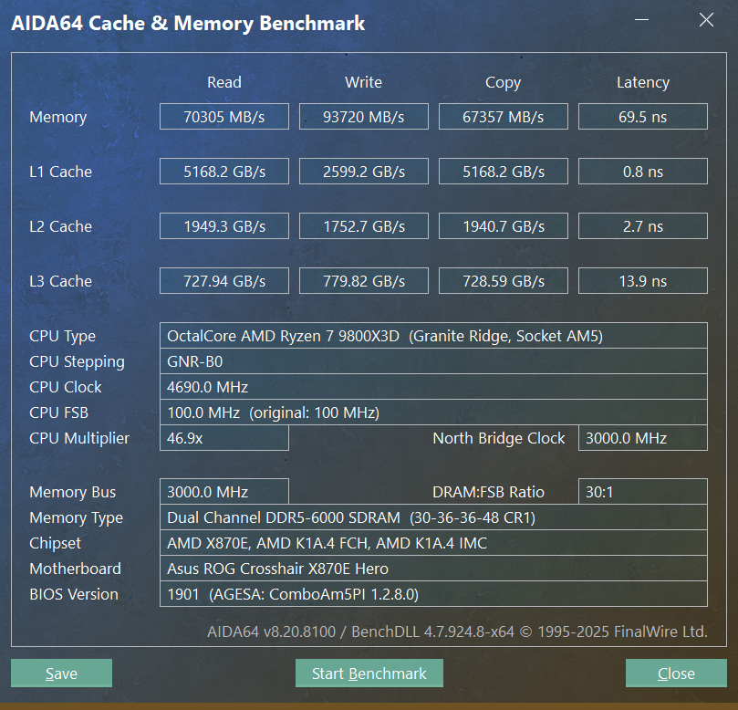Click Memory Type field Dual Channel DDR5-6000

[x=433, y=517]
